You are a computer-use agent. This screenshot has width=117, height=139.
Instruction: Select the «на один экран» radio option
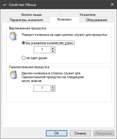click(23, 58)
